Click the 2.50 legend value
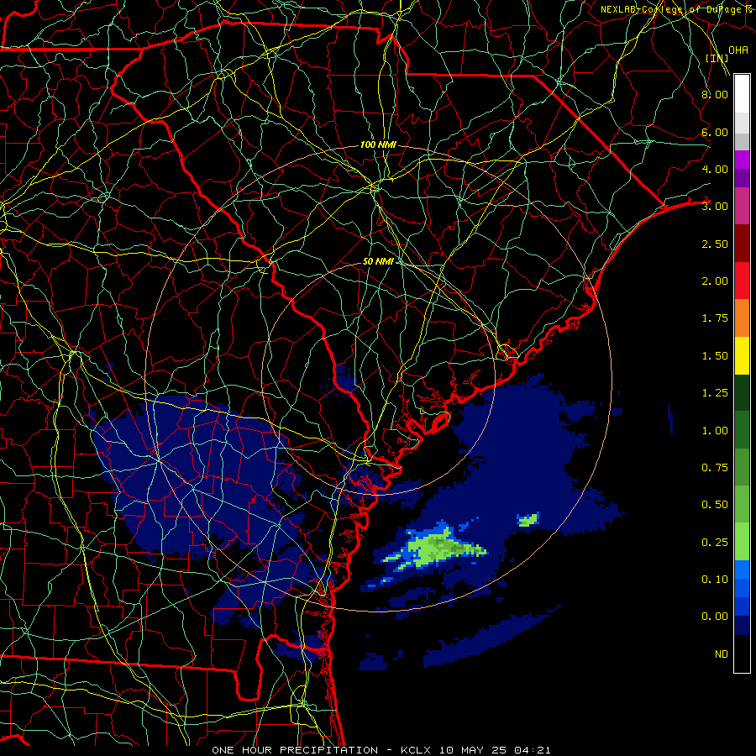The image size is (756, 756). [715, 244]
